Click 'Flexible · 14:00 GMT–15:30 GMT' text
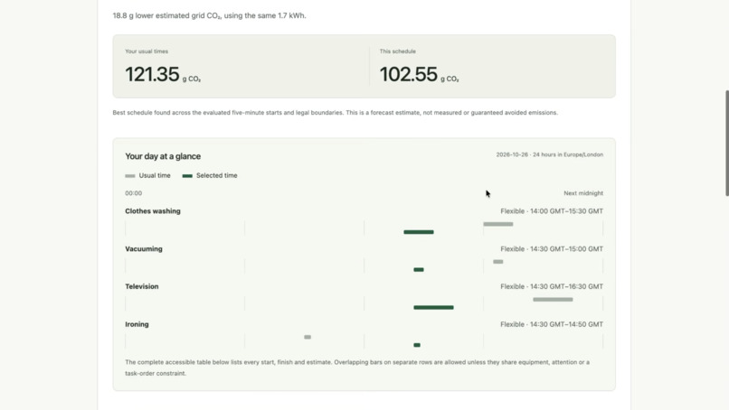This screenshot has height=410, width=729. coord(552,211)
